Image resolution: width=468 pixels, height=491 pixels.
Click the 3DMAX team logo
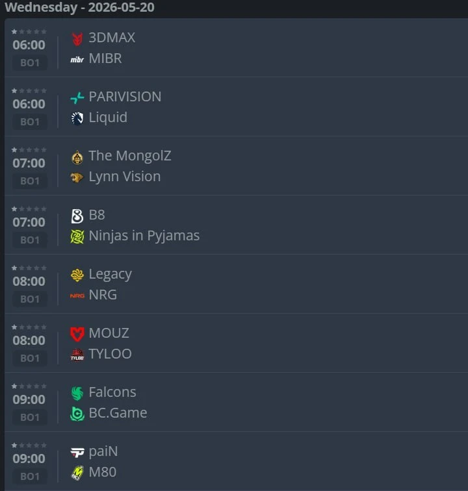click(x=77, y=39)
